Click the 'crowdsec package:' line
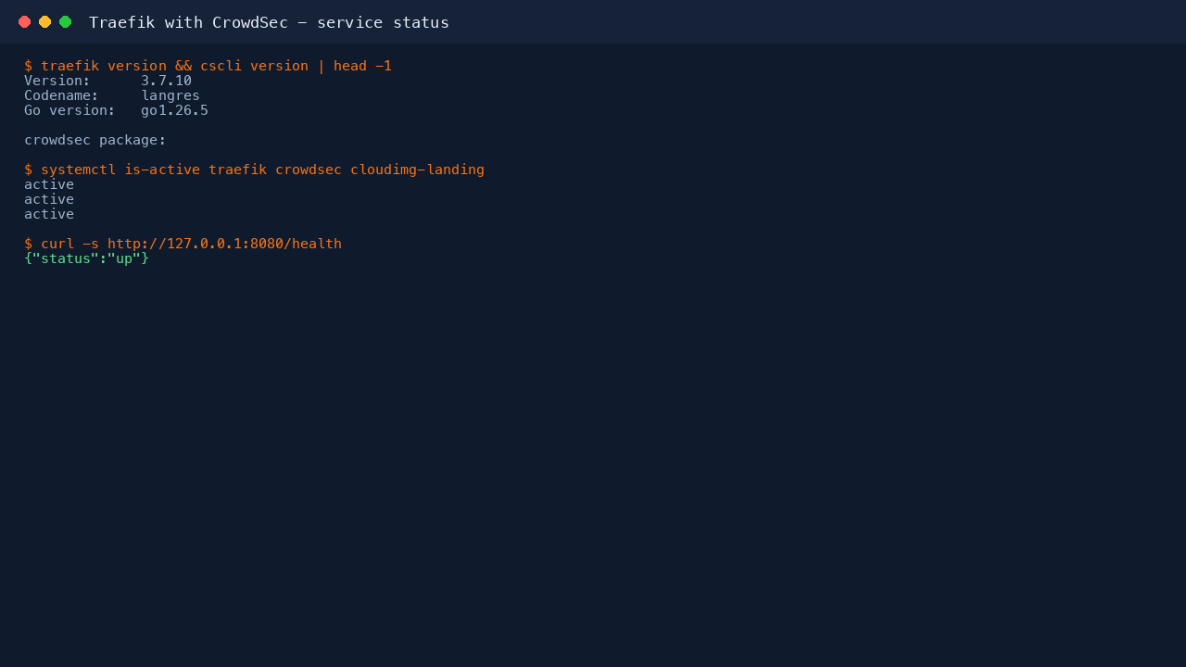The width and height of the screenshot is (1186, 667). (95, 140)
